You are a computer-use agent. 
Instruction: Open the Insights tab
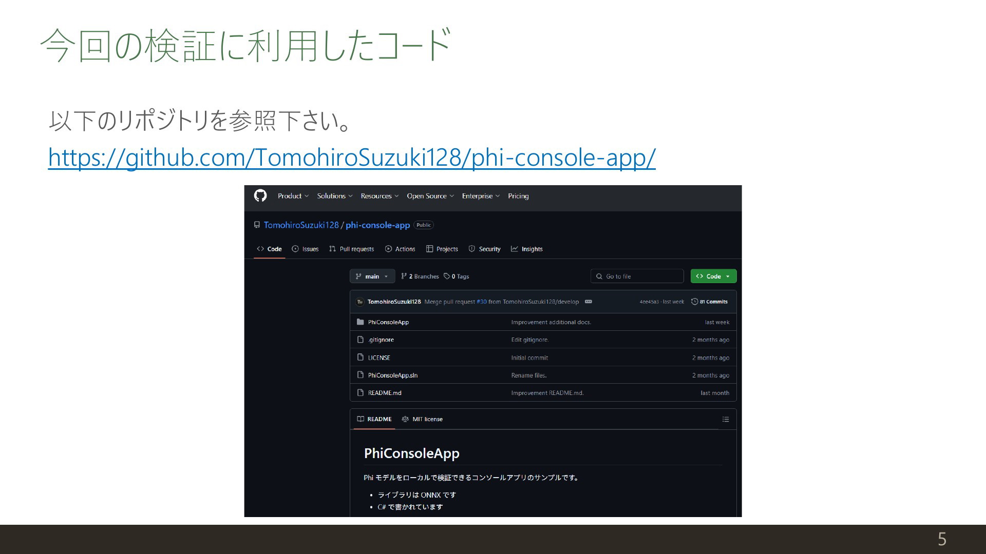526,249
